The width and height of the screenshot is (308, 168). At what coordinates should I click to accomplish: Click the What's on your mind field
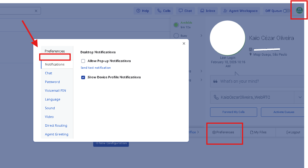(257, 81)
